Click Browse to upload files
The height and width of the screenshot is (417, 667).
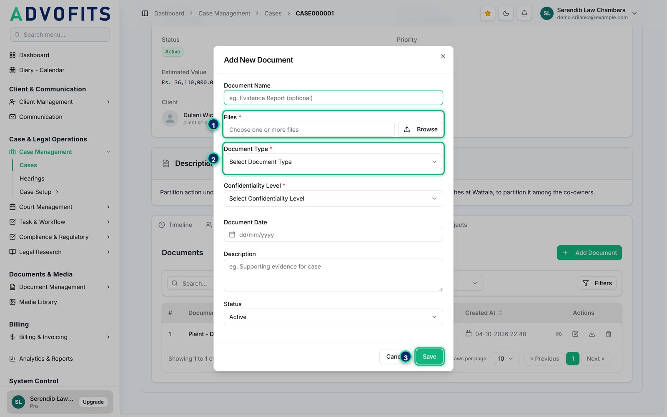point(421,129)
